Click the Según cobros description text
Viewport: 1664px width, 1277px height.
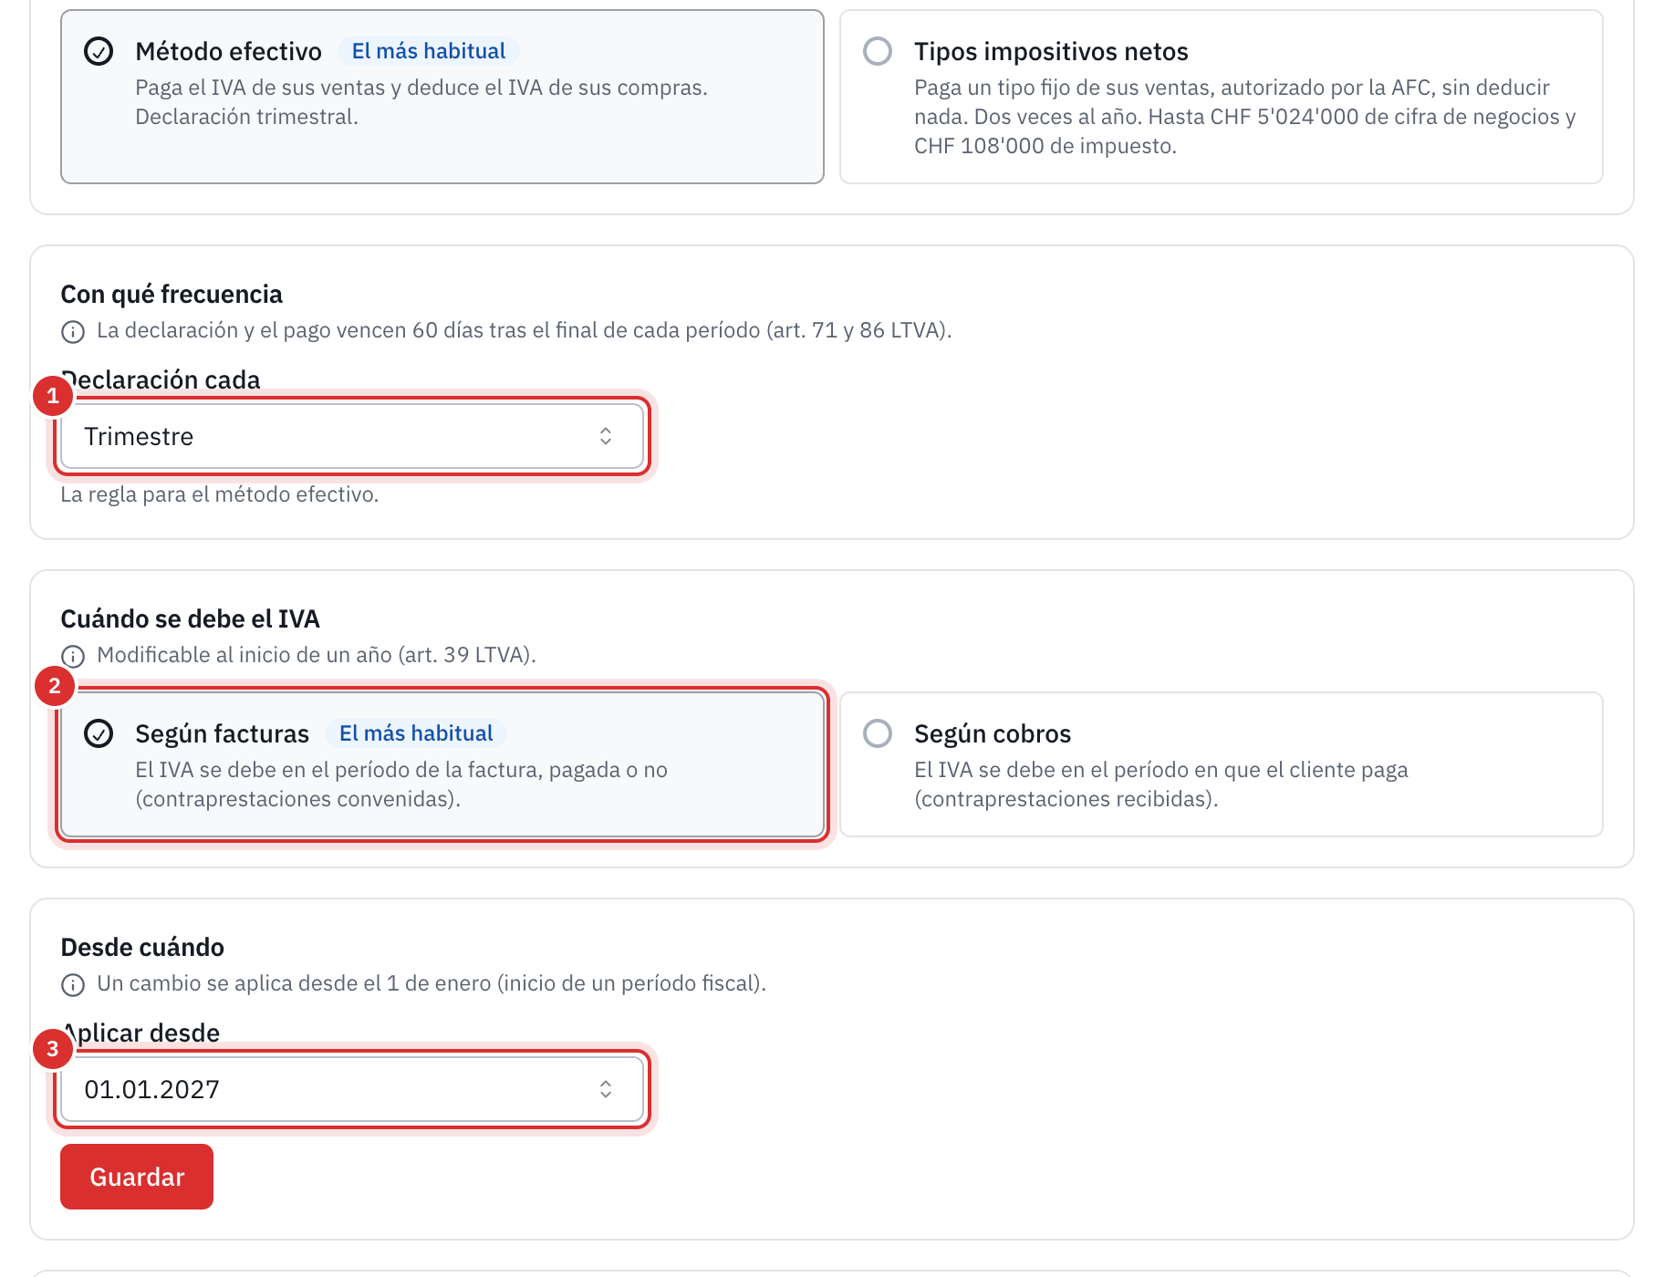coord(1160,784)
